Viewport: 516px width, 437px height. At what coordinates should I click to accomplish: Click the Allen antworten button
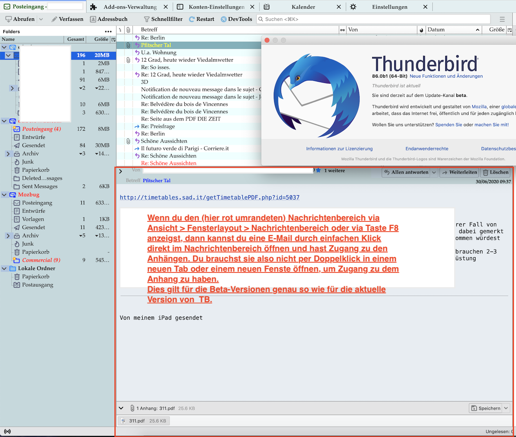406,172
